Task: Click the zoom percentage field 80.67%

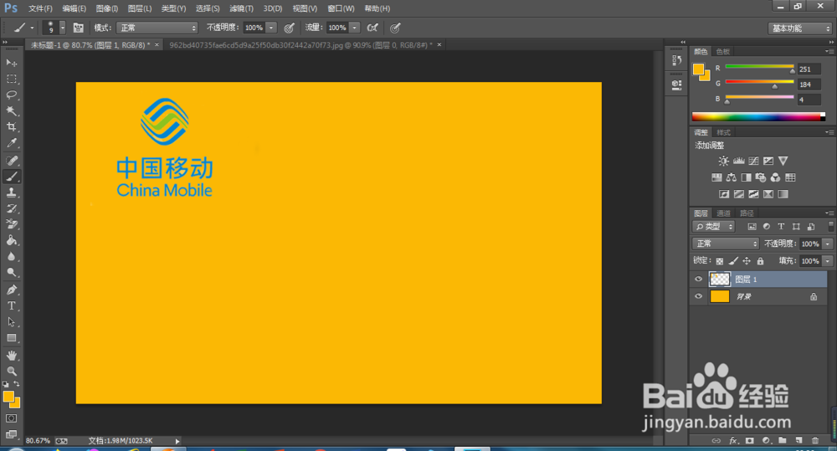Action: tap(38, 441)
